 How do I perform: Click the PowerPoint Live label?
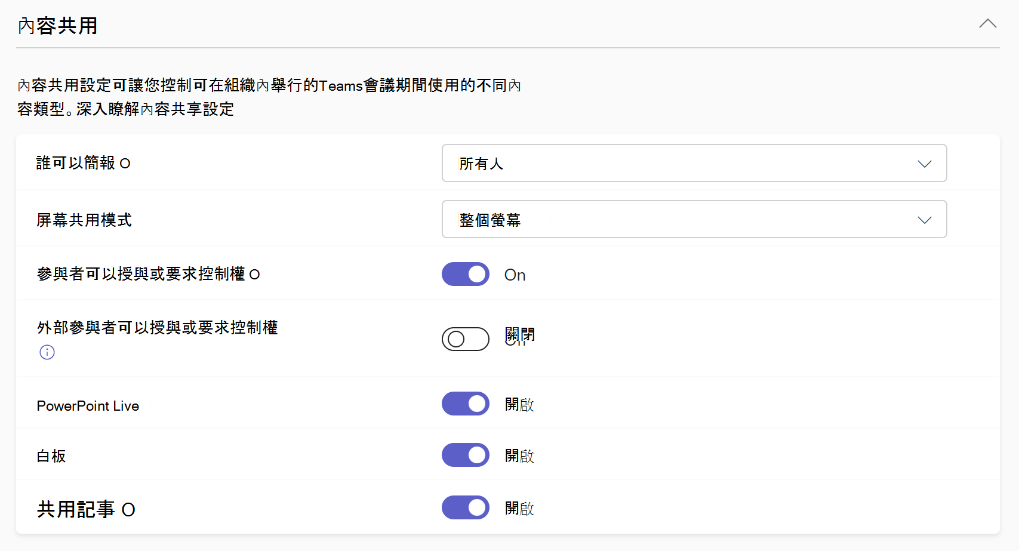88,406
